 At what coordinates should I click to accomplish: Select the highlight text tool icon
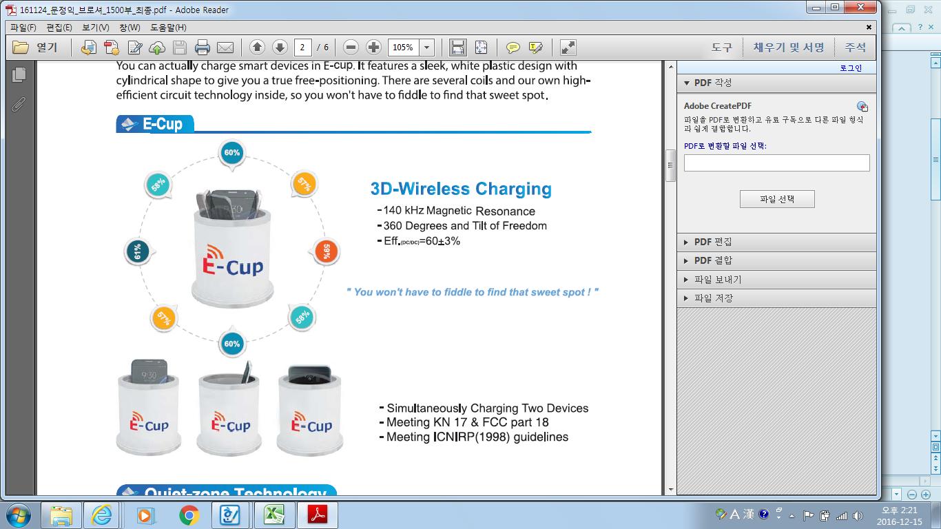pyautogui.click(x=535, y=48)
